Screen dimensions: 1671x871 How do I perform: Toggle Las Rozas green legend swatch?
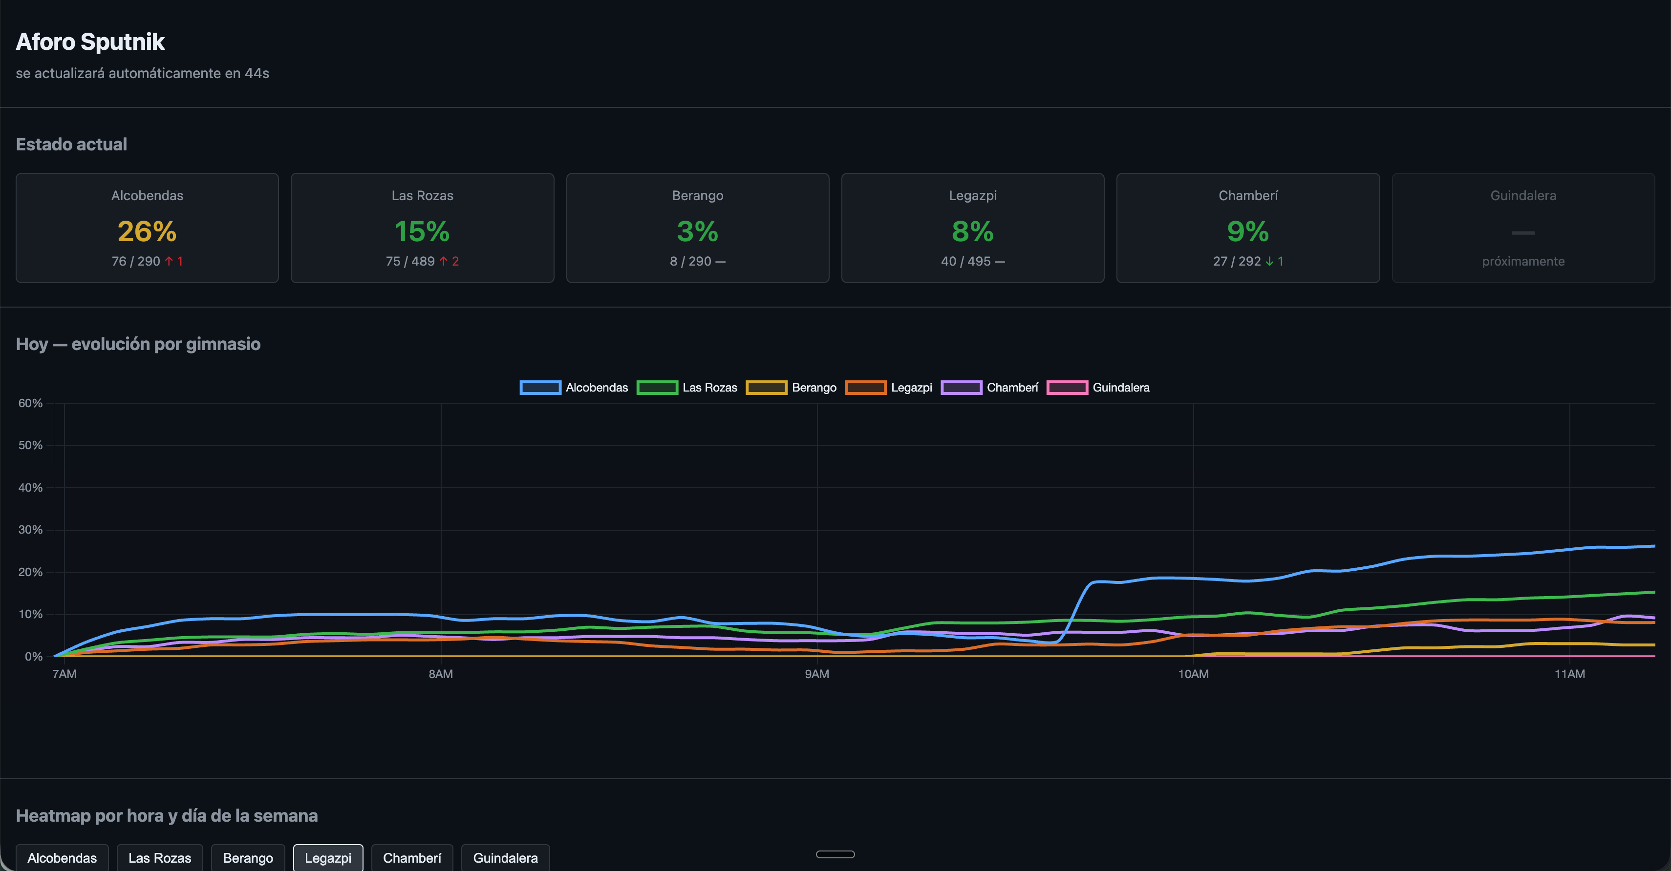657,388
